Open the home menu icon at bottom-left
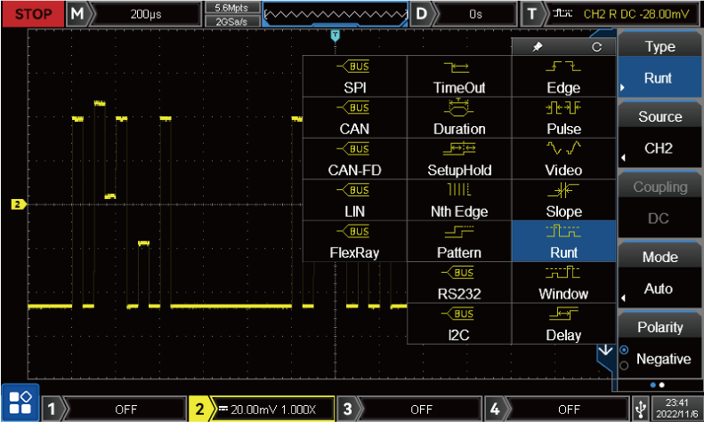The width and height of the screenshot is (704, 422). [x=20, y=402]
